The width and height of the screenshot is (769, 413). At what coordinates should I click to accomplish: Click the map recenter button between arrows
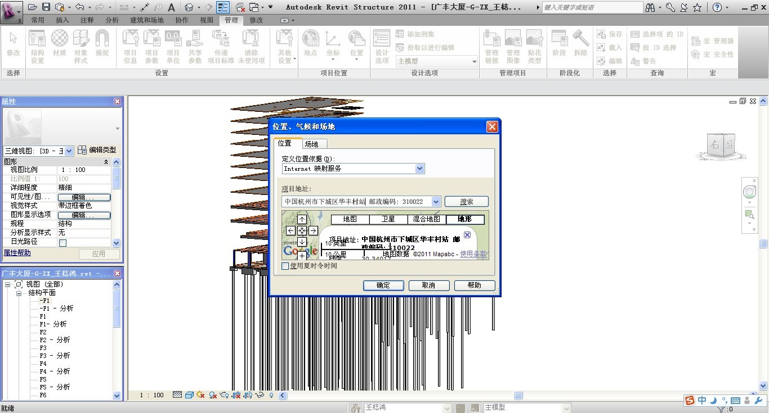pyautogui.click(x=302, y=230)
